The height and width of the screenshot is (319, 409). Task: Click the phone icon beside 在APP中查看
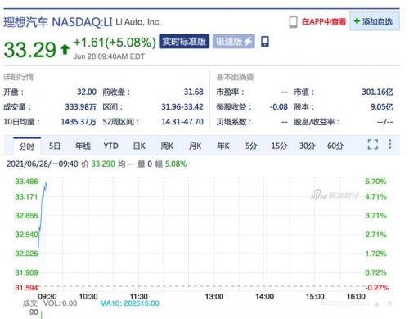tap(293, 21)
